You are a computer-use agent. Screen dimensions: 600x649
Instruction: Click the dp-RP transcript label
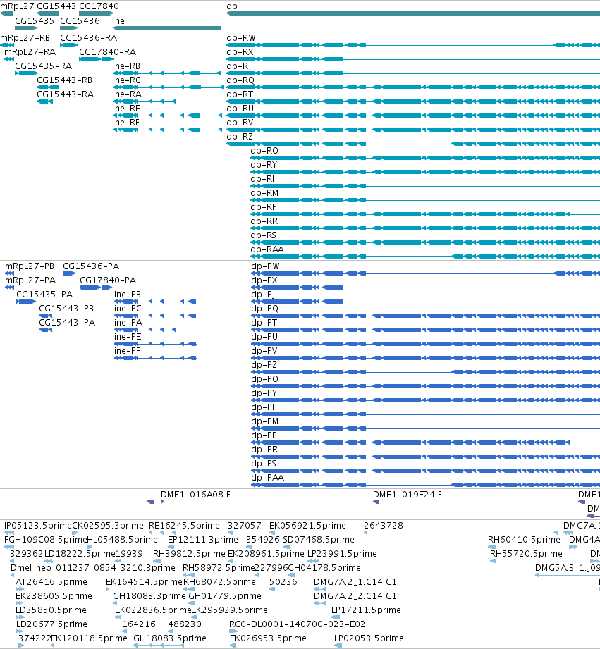[x=264, y=207]
